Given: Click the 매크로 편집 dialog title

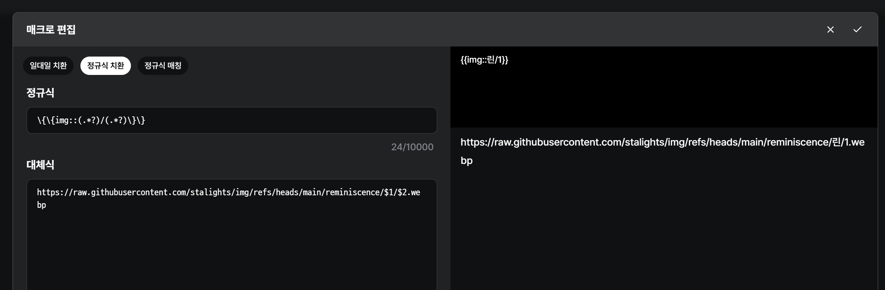Looking at the screenshot, I should point(51,30).
